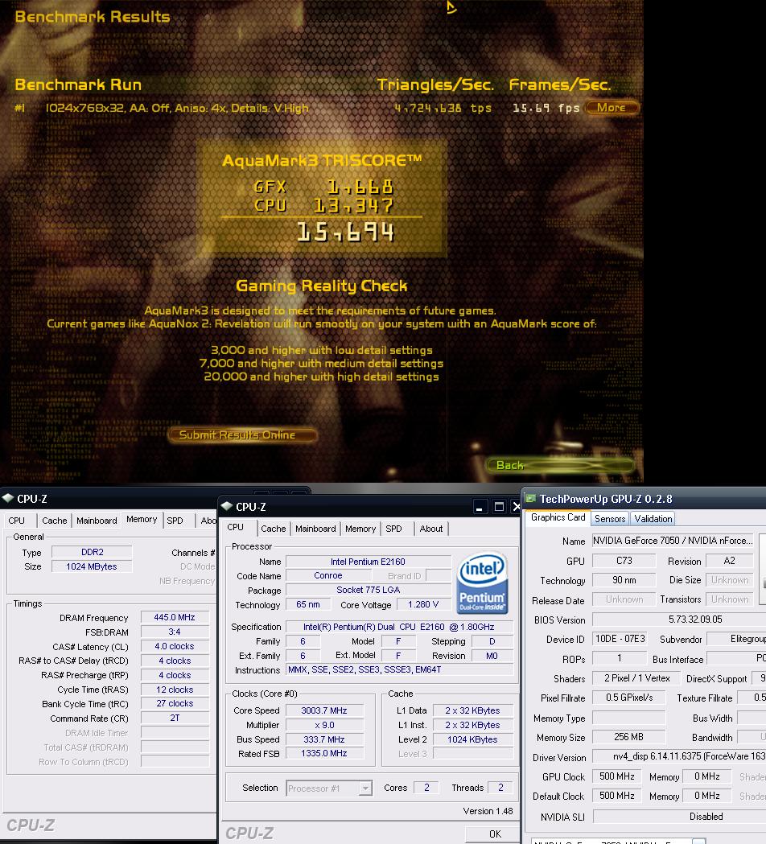Switch to Cache tab in front CPU-Z
The height and width of the screenshot is (844, 766).
274,529
